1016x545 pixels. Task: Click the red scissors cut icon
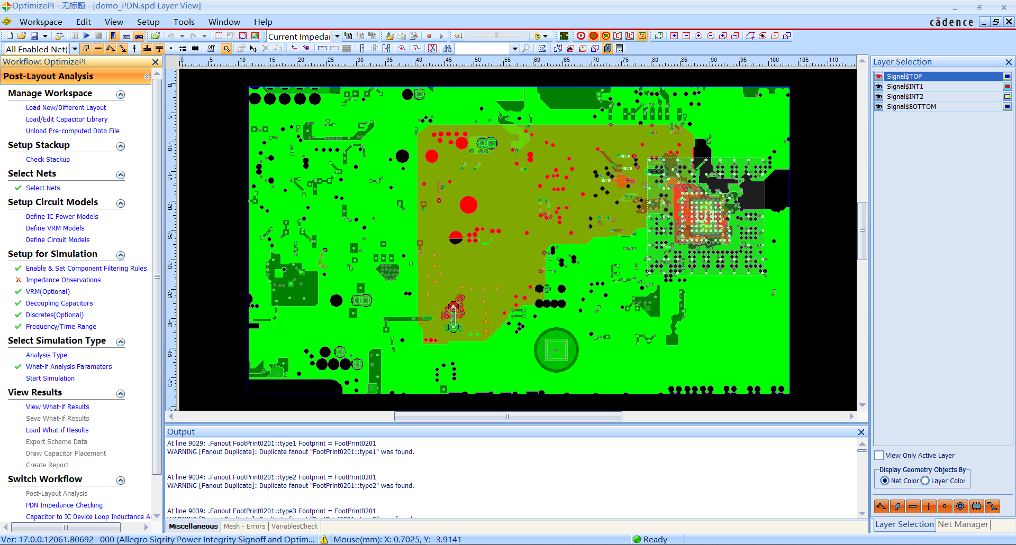click(x=432, y=49)
